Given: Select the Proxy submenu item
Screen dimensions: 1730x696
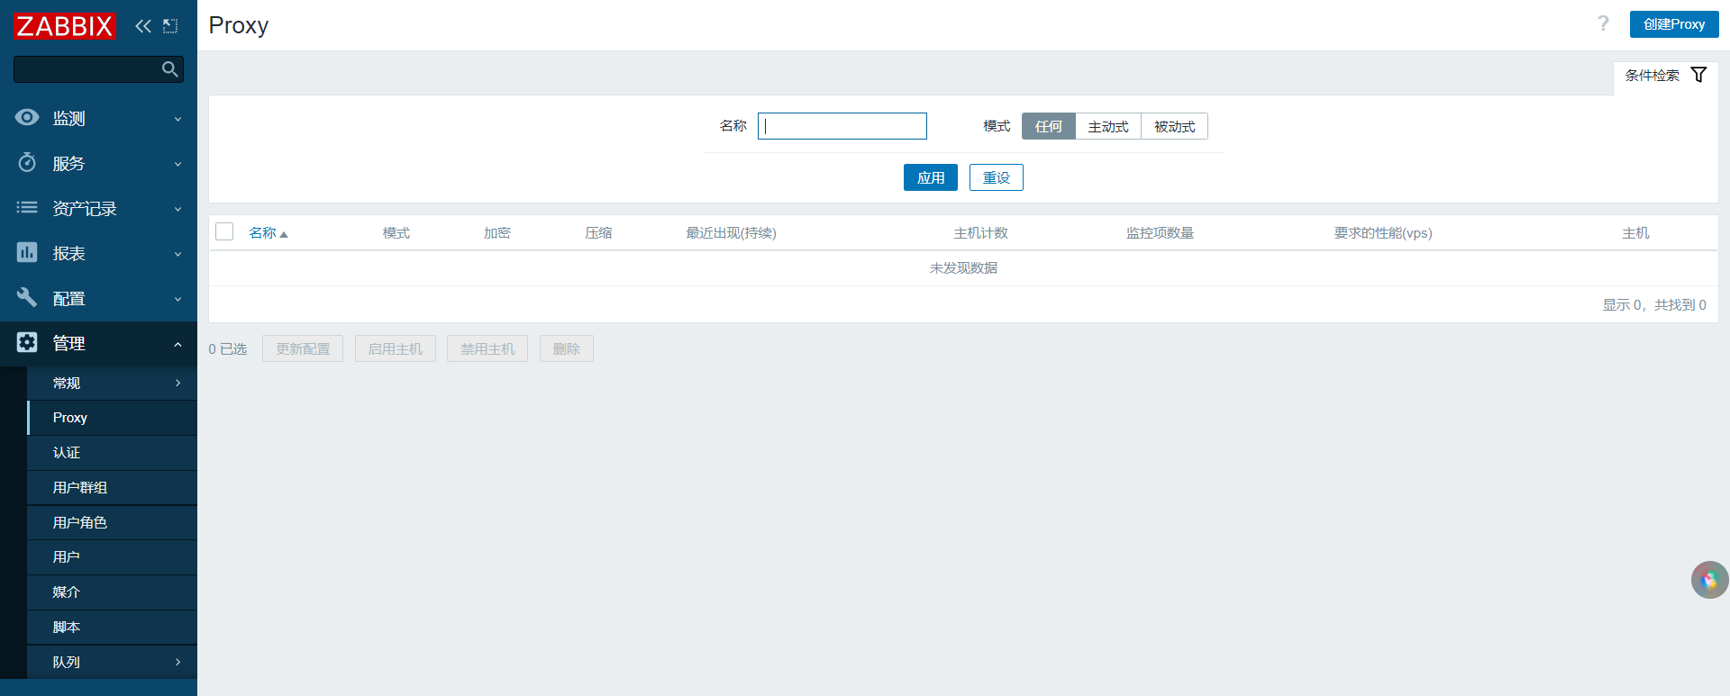Looking at the screenshot, I should click(112, 418).
